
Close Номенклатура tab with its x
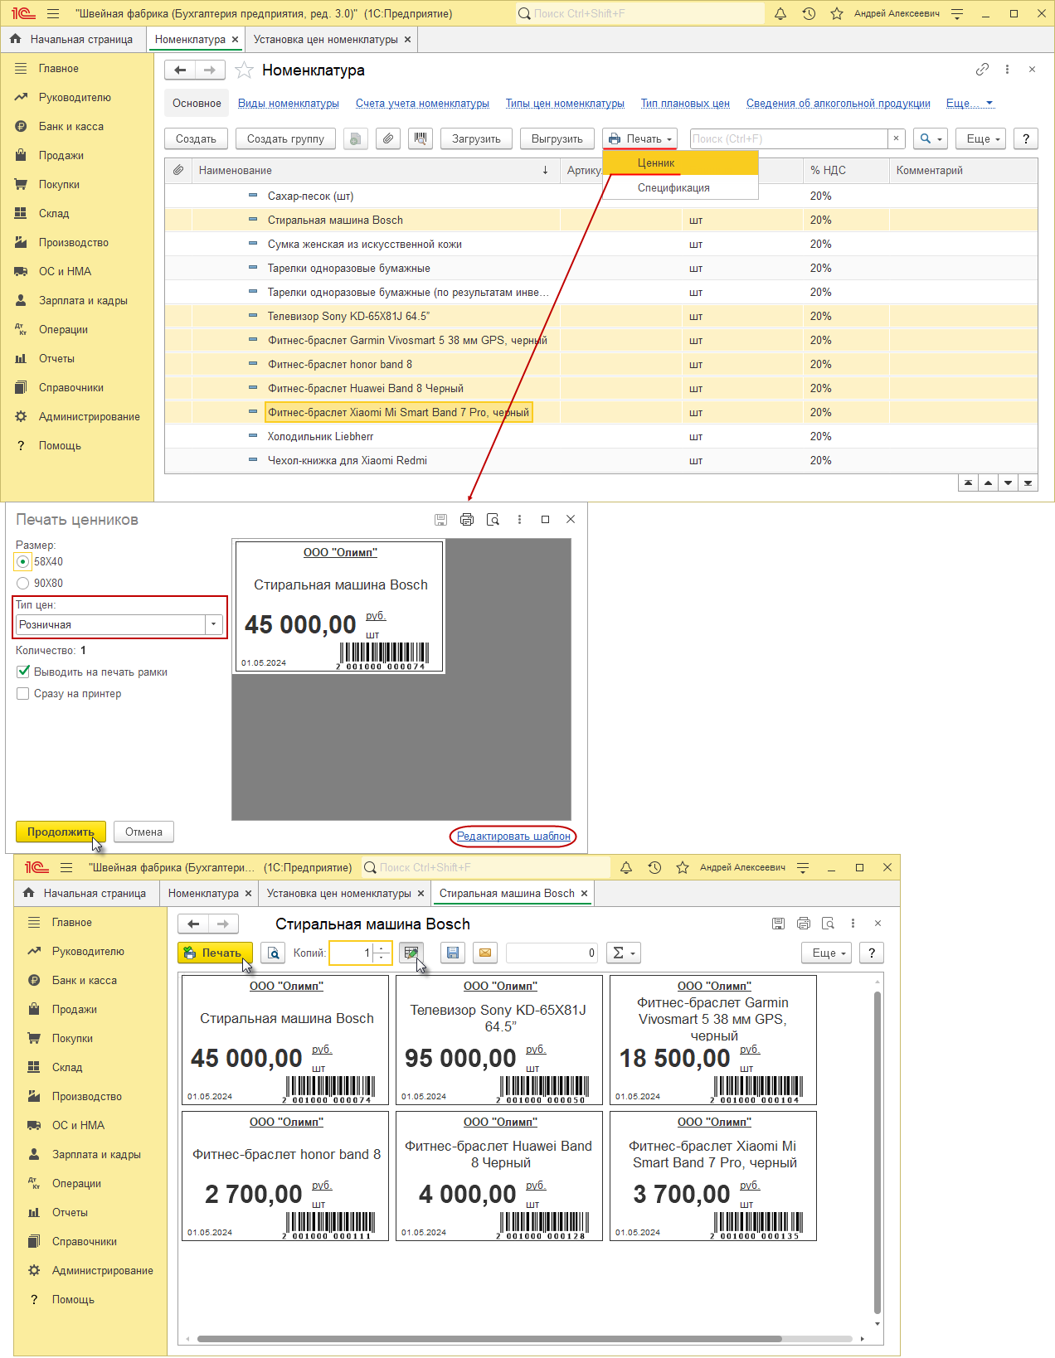235,39
